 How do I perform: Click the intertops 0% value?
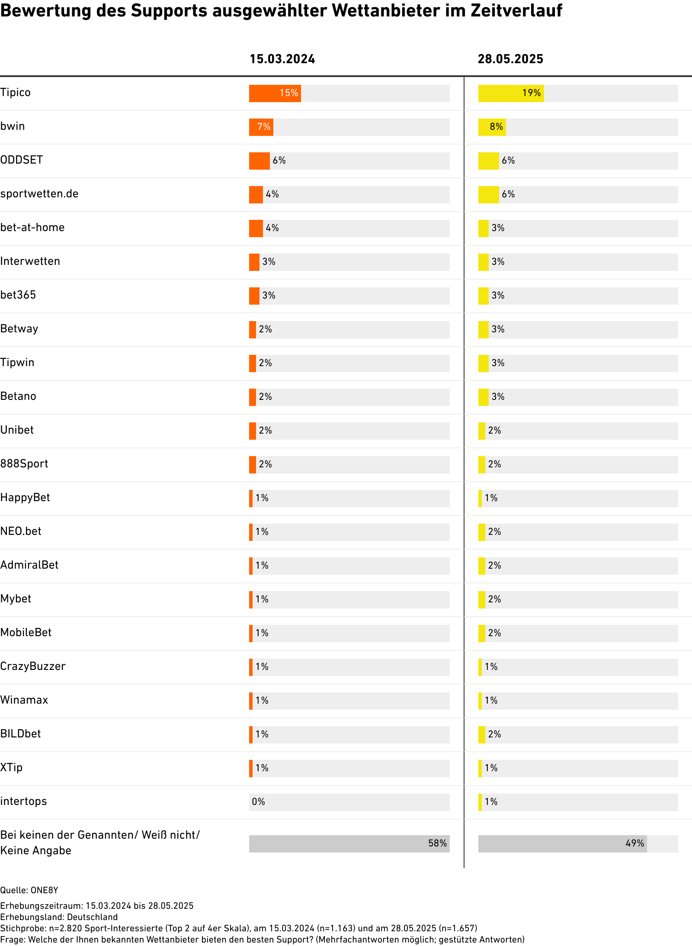[x=258, y=802]
